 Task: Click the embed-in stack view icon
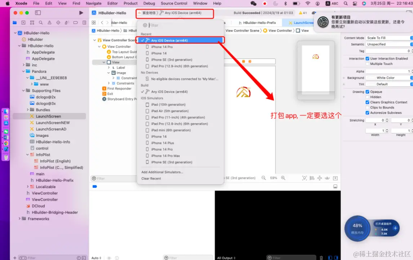click(335, 178)
